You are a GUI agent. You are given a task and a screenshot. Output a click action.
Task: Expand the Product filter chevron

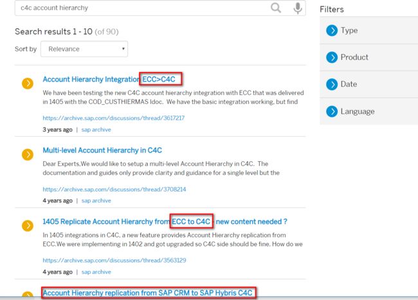point(332,57)
